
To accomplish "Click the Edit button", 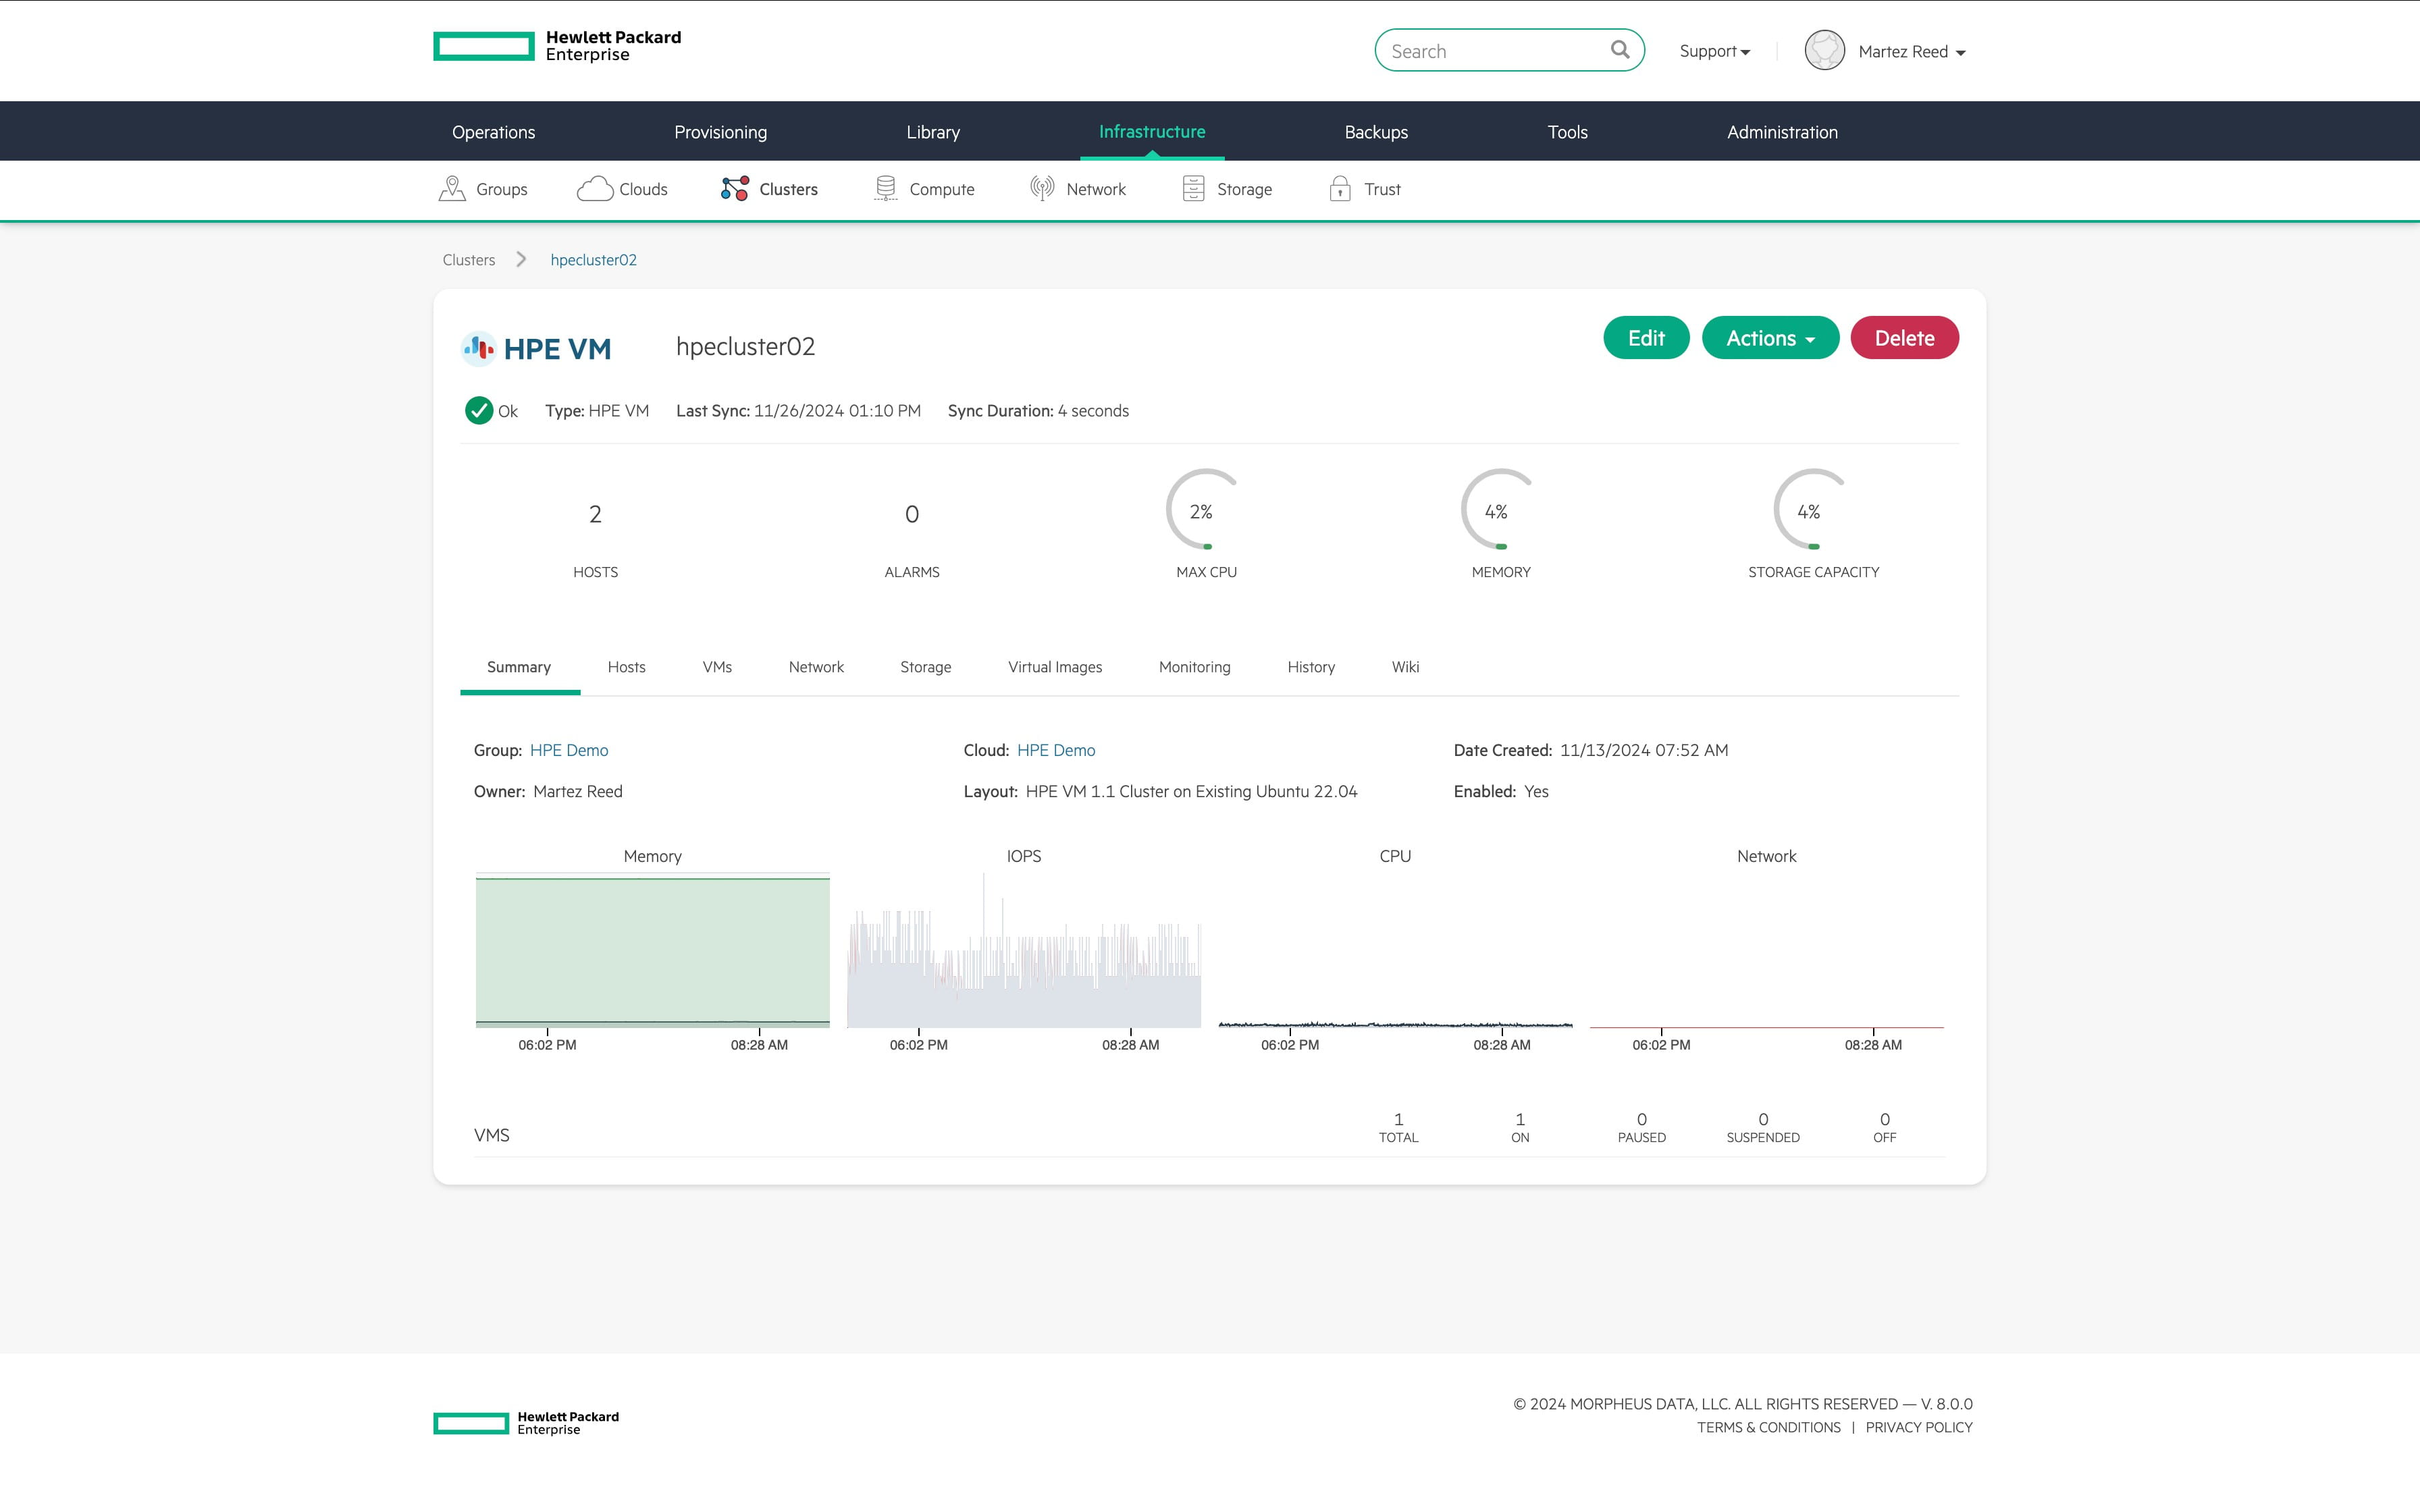I will pos(1645,338).
